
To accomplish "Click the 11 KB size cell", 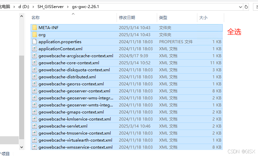I will tap(216, 63).
